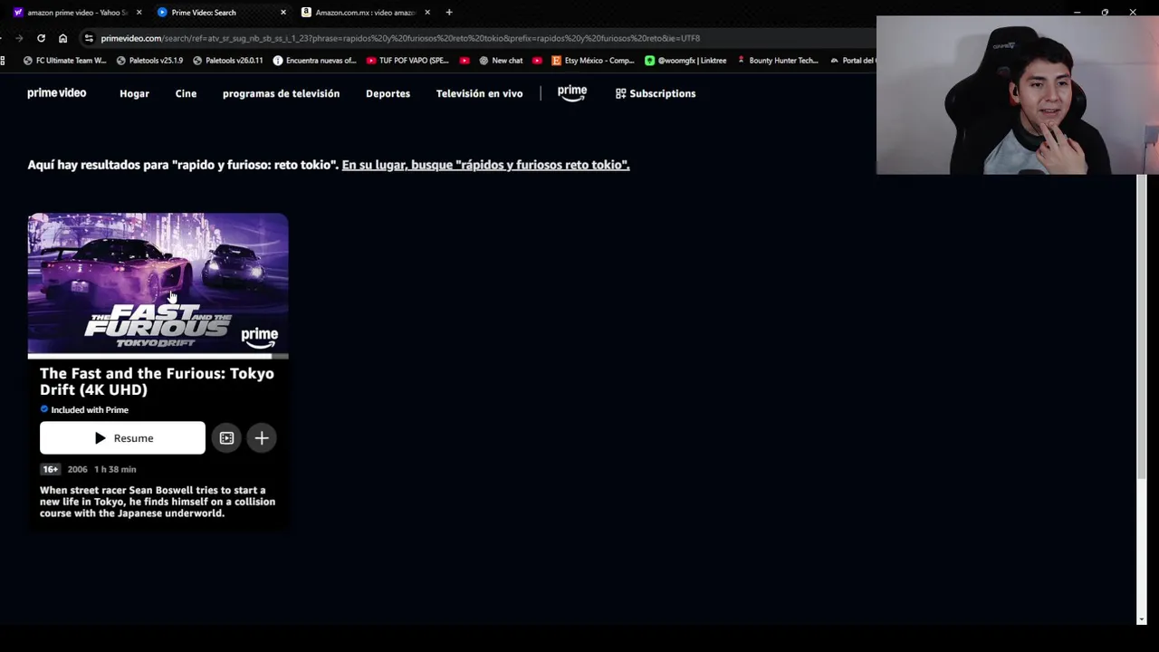This screenshot has height=652, width=1159.
Task: Click the scrollbar down arrow
Action: point(1141,619)
